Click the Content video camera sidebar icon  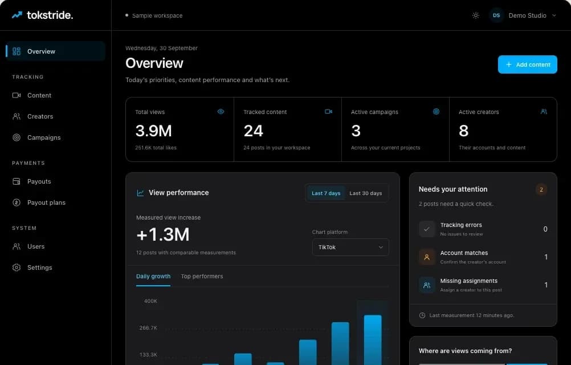tap(17, 95)
